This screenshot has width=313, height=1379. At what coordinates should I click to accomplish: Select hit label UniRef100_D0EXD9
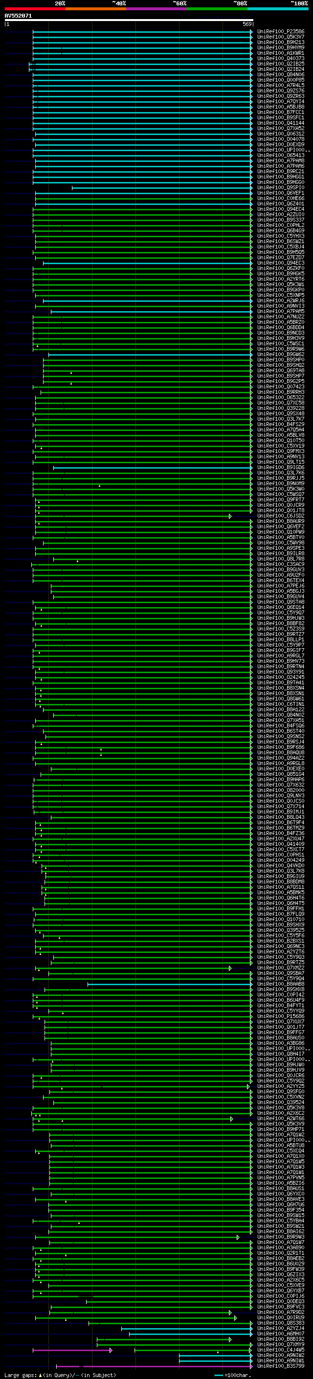(x=280, y=144)
